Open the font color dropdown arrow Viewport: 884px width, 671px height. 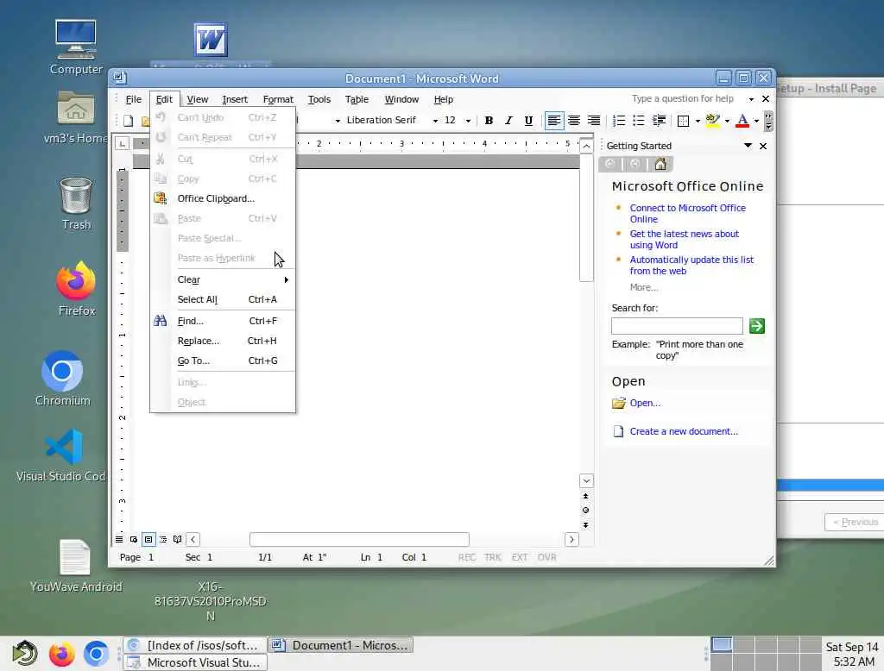click(x=756, y=121)
